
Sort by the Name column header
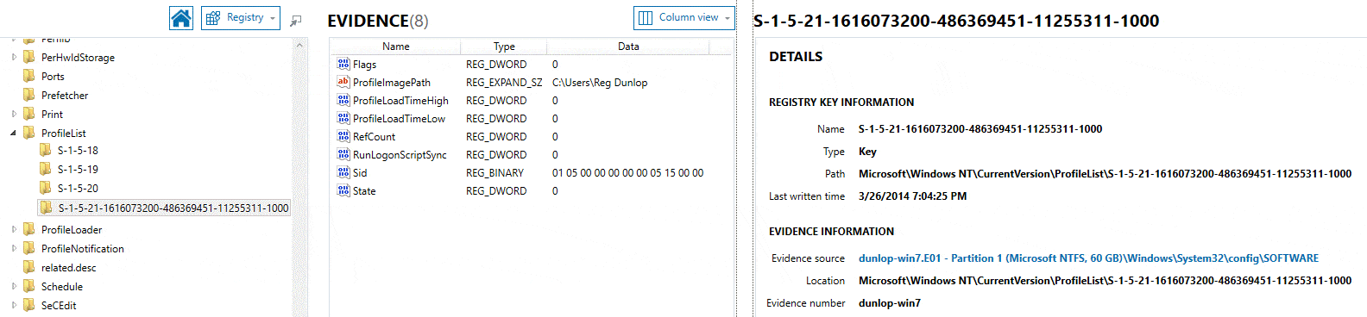[x=396, y=47]
